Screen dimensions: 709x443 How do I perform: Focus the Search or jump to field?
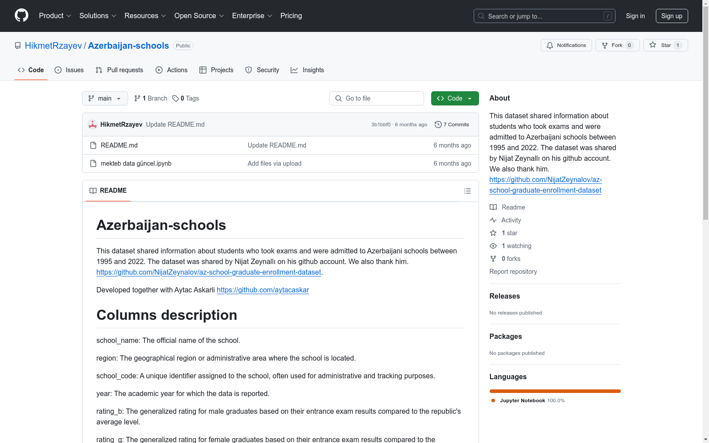coord(545,16)
